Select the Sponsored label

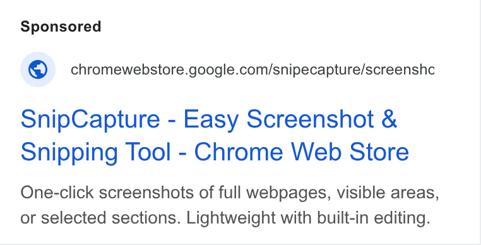61,27
